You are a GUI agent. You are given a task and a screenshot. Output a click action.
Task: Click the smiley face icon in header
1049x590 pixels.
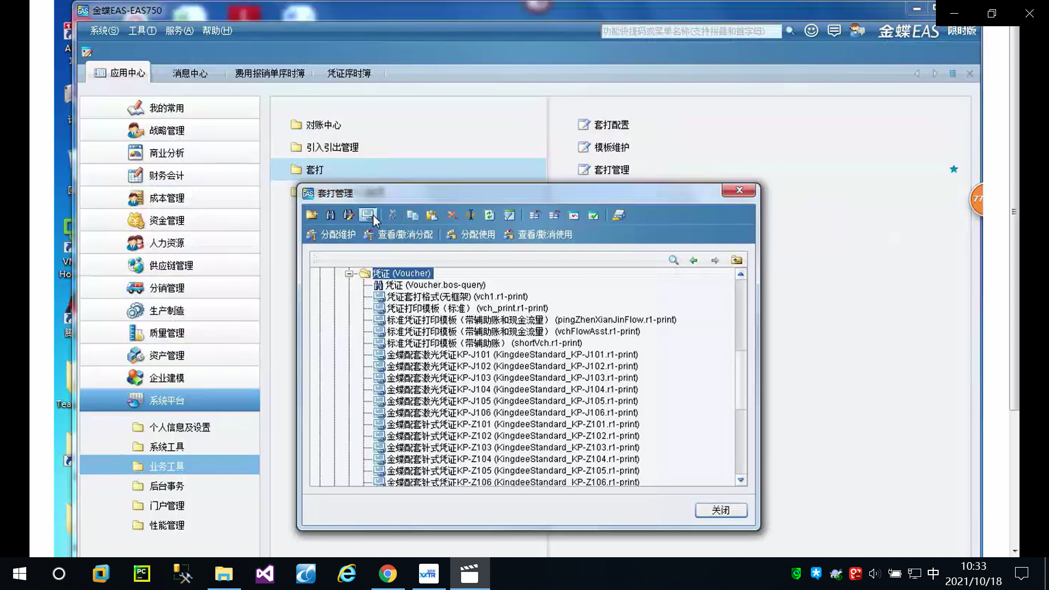point(811,31)
